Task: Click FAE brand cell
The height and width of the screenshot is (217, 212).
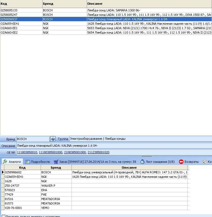Action: [x=56, y=194]
